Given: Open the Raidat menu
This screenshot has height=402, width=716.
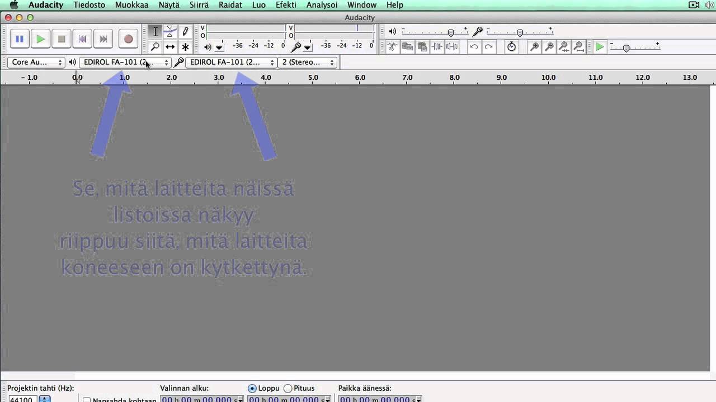Looking at the screenshot, I should 230,5.
